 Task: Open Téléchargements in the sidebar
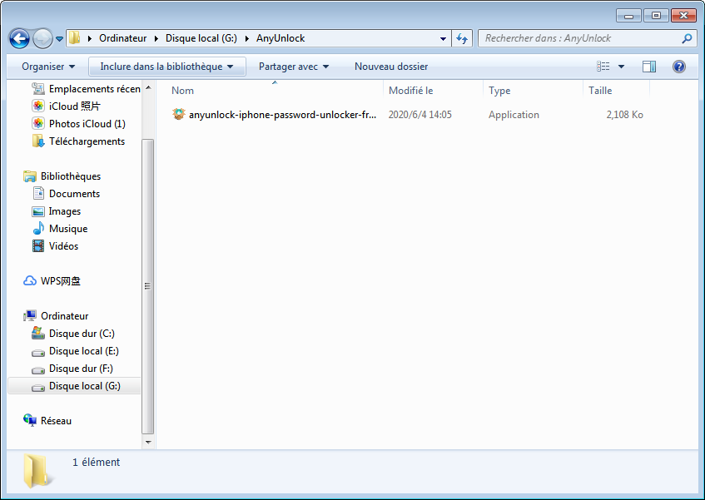[87, 141]
